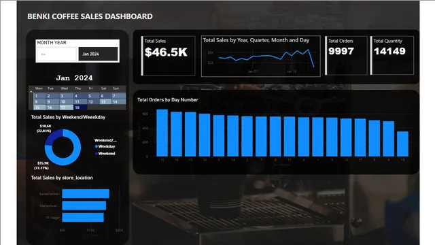Click the 'Total Sales by Weekend/Weeekday' title
This screenshot has height=245, width=435.
[x=68, y=117]
